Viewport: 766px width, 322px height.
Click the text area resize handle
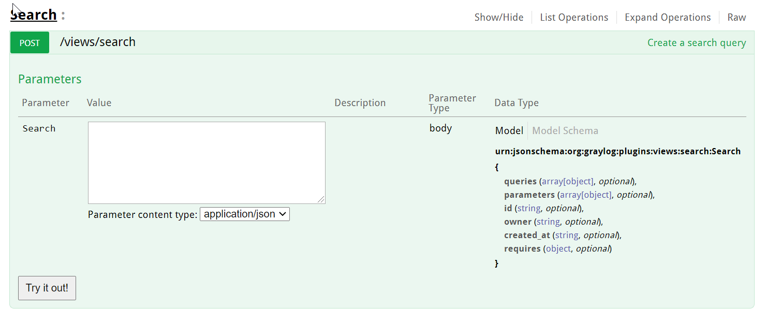(x=321, y=200)
